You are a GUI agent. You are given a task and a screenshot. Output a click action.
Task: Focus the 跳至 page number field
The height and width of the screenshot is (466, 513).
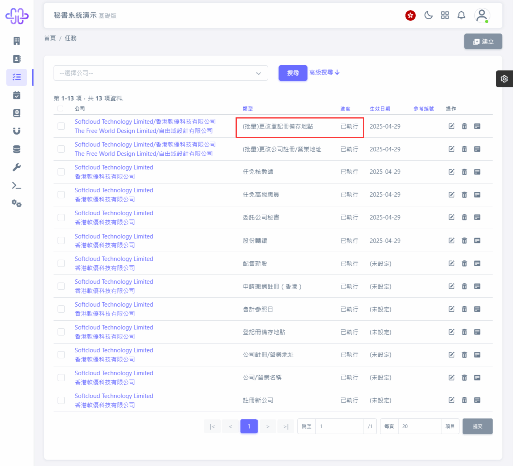tap(339, 426)
